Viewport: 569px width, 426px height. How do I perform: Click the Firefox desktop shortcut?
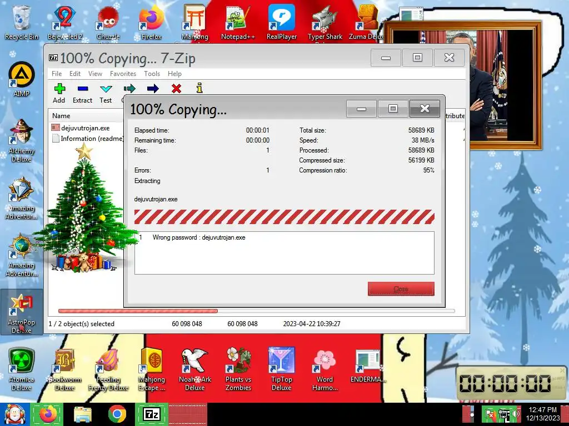pos(151,22)
